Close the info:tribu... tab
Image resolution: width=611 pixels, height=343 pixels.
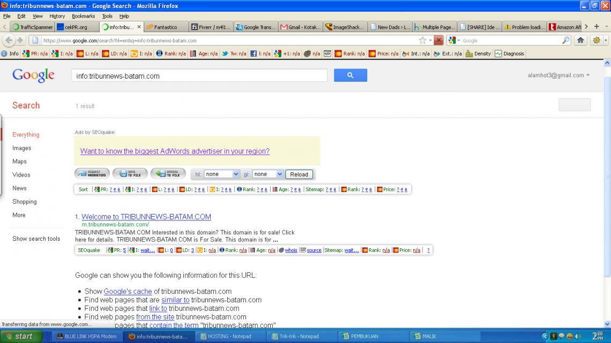pyautogui.click(x=139, y=27)
